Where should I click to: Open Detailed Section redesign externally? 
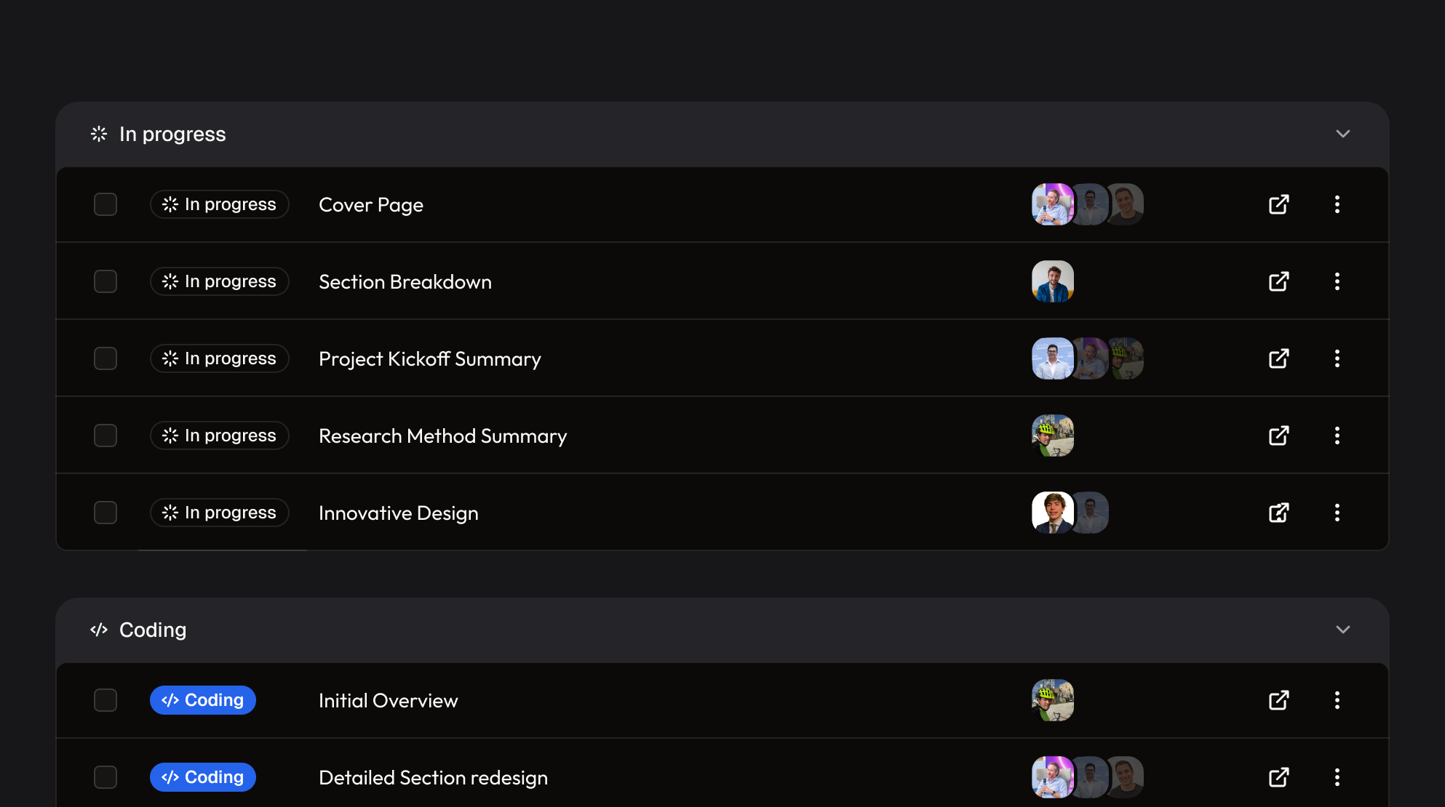click(x=1279, y=777)
